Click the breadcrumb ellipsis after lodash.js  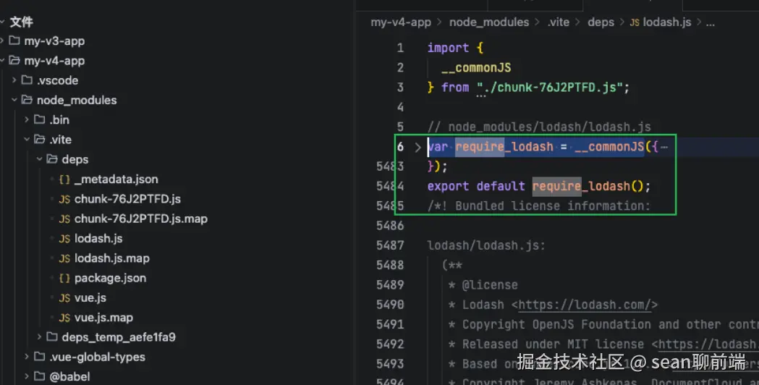(x=710, y=22)
